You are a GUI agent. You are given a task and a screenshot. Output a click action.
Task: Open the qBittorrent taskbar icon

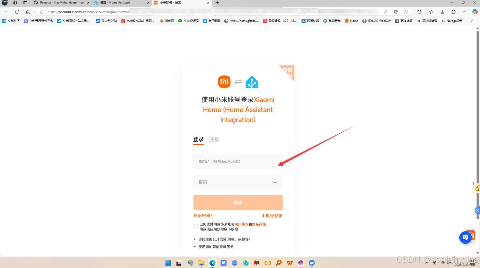tap(234, 263)
